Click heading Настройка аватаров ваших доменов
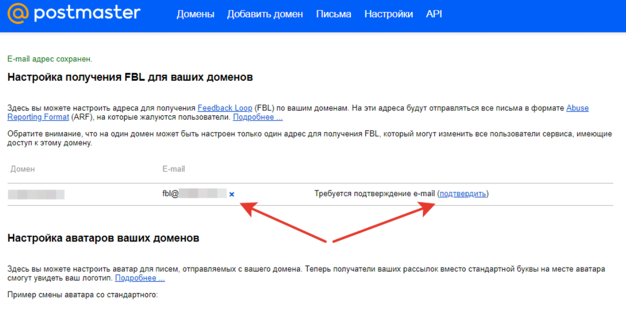The image size is (626, 319). pos(103,238)
